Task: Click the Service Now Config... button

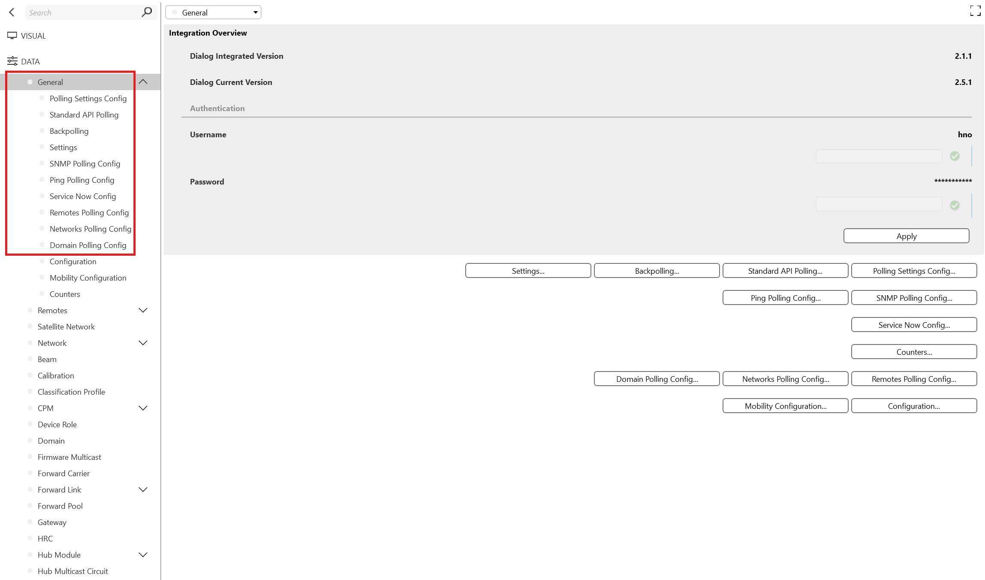Action: coord(914,325)
